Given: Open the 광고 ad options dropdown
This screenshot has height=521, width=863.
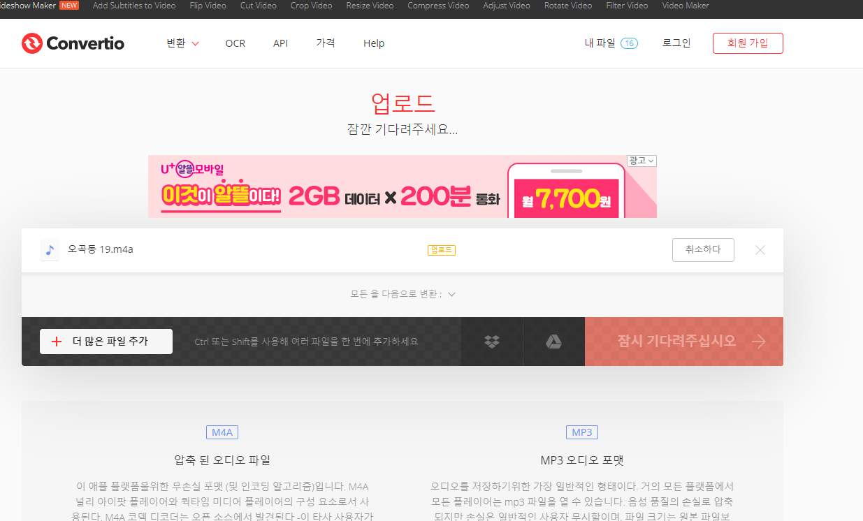Looking at the screenshot, I should click(x=641, y=161).
